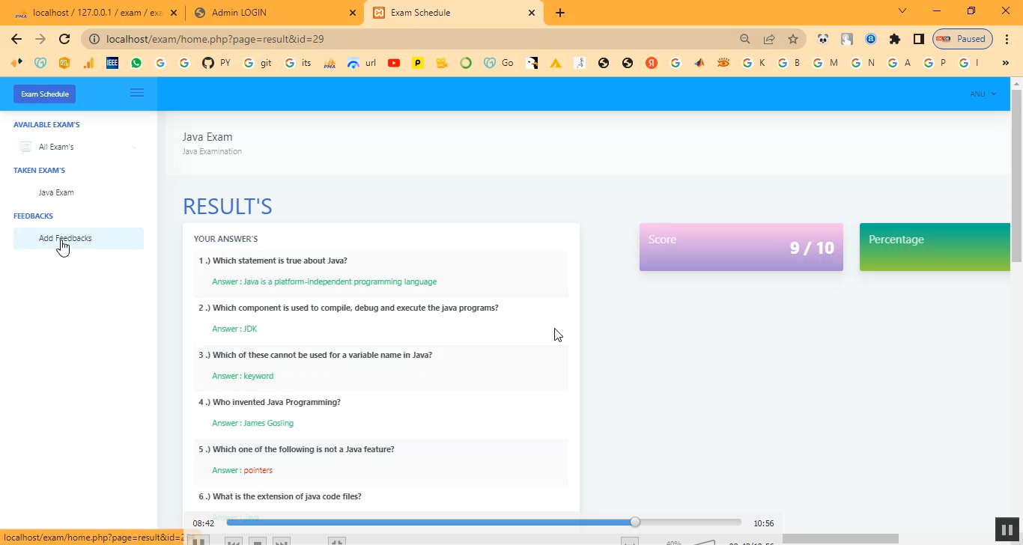Click the zoom magnifier icon in address bar

click(744, 39)
